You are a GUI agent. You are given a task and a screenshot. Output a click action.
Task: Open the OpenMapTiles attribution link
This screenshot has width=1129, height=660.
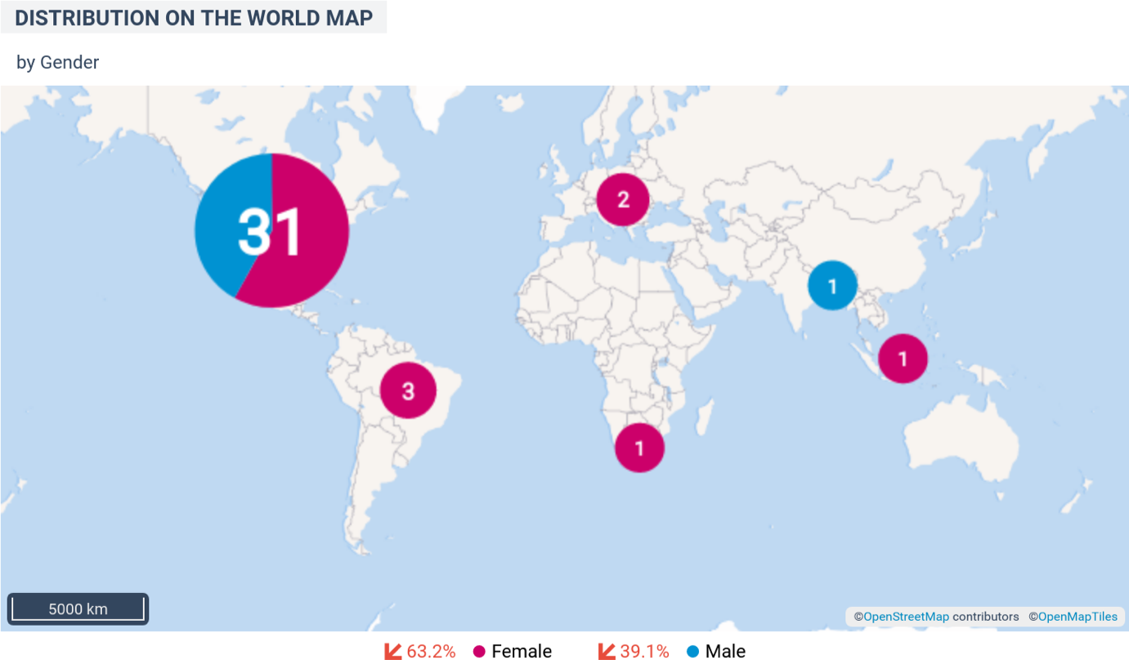point(1077,617)
